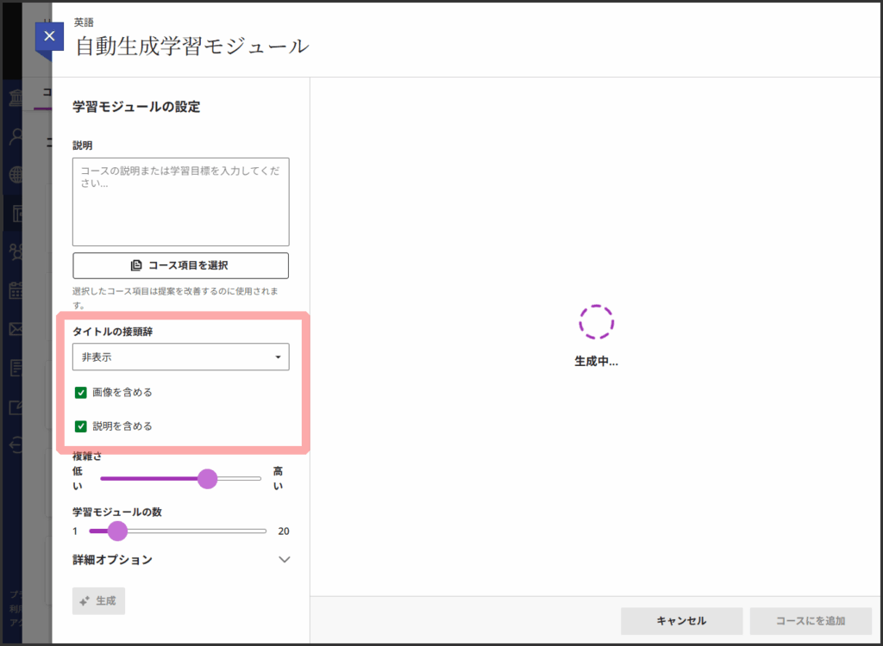This screenshot has width=883, height=646.
Task: Click the 生成中 loading spinner
Action: tap(596, 322)
